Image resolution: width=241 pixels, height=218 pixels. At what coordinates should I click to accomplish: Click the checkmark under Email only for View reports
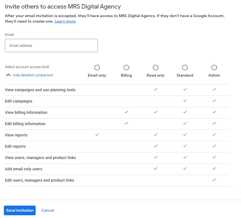[x=97, y=134]
